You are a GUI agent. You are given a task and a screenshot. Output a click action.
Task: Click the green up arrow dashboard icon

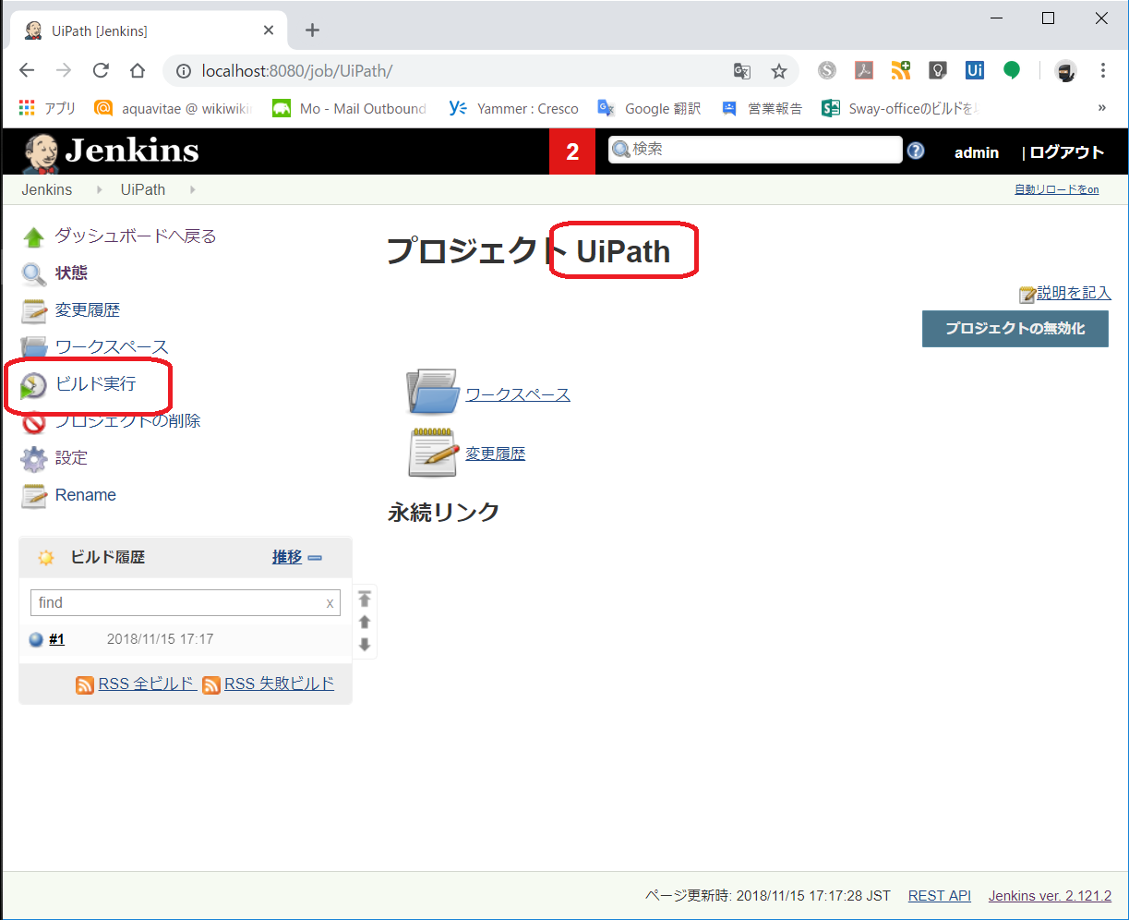(34, 237)
